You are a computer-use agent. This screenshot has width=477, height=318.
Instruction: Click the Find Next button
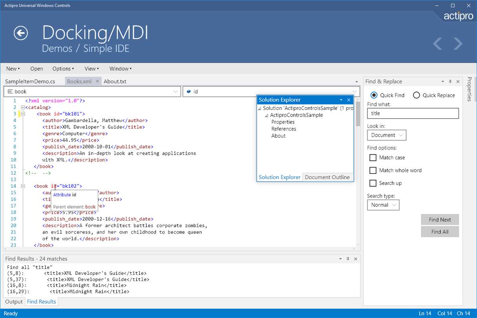[x=440, y=220]
